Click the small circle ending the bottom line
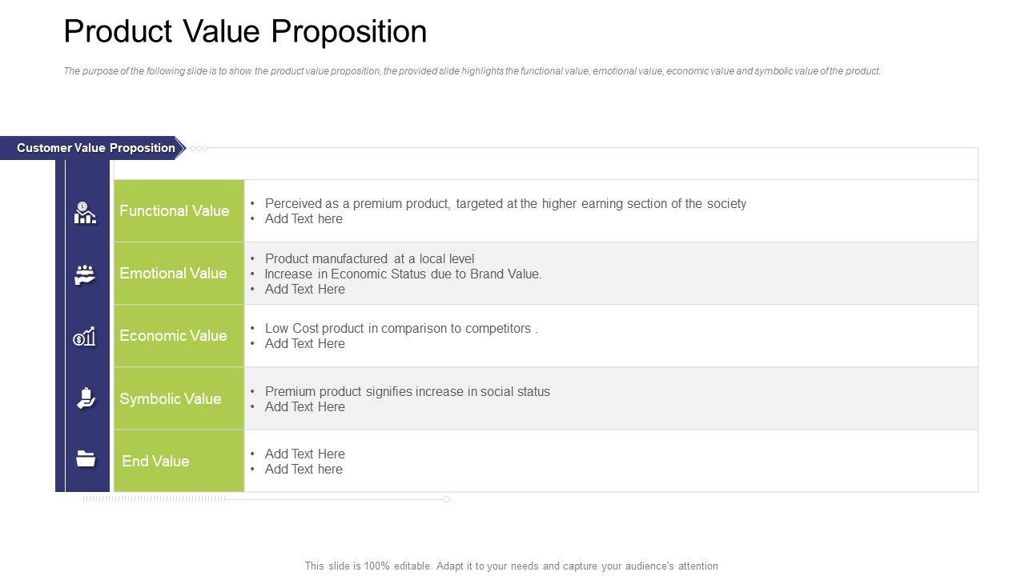Viewport: 1025px width, 576px height. (447, 499)
